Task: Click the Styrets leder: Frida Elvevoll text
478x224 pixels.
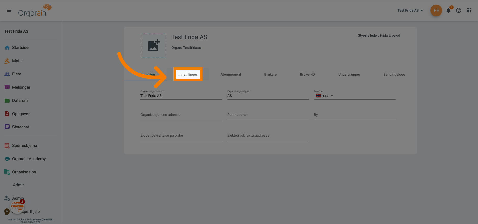Action: 379,35
